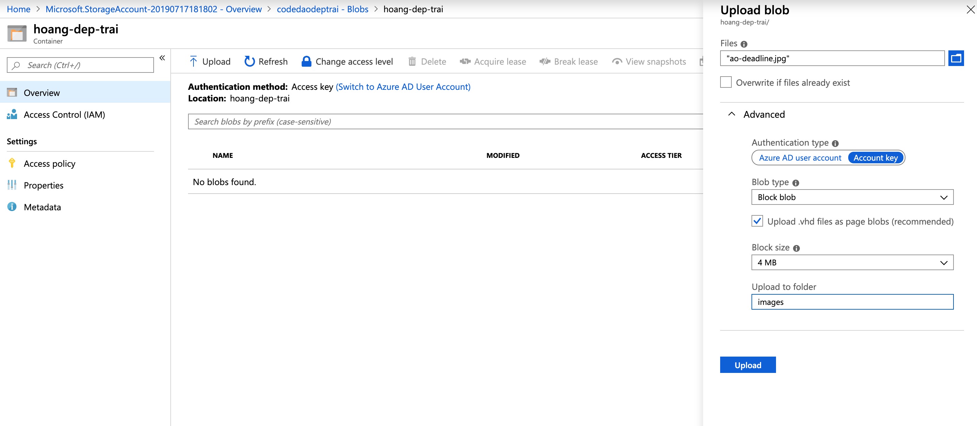This screenshot has height=426, width=977.
Task: Click the Upload arrow icon in the toolbar
Action: pos(193,61)
